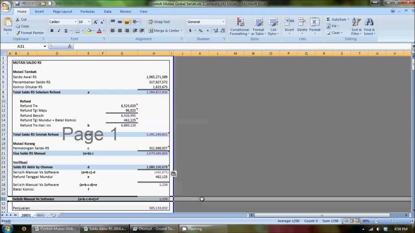Cut the selected cells
Viewport: 415px width, 233px height.
pyautogui.click(x=21, y=19)
